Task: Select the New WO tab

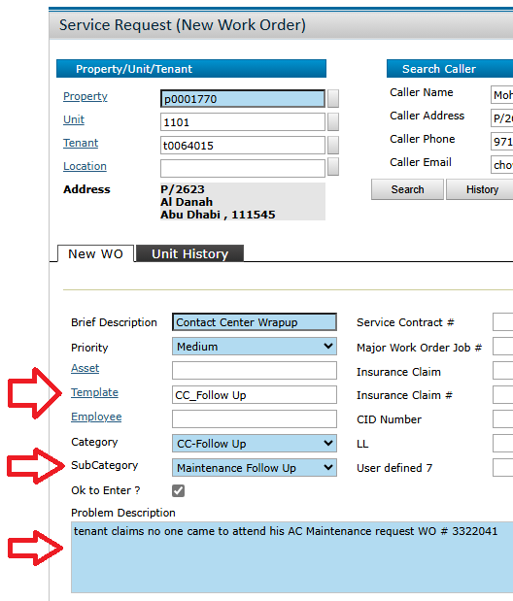Action: (x=95, y=253)
